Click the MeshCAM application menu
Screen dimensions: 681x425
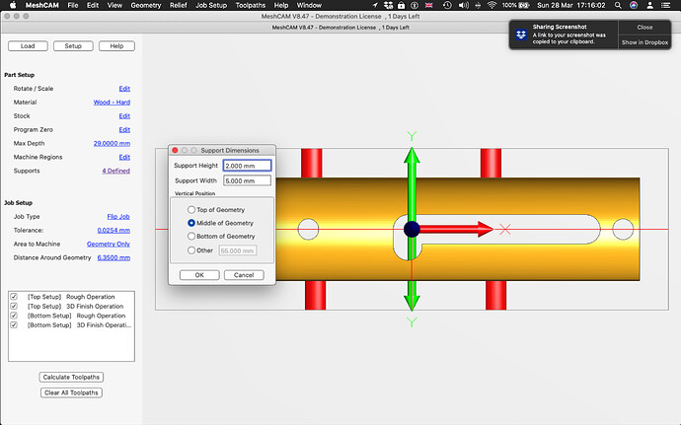pos(42,5)
